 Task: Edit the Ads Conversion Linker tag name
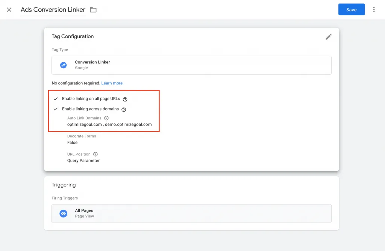(x=53, y=10)
